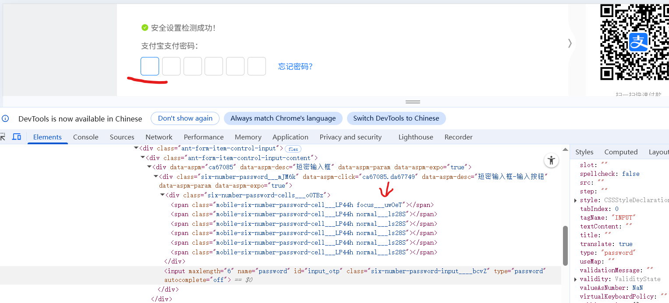The image size is (669, 303).
Task: Collapse the ant-form-item-control-input-content div
Action: [143, 158]
